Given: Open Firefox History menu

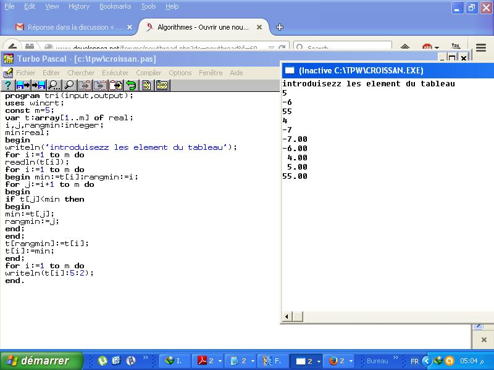Looking at the screenshot, I should tap(79, 6).
